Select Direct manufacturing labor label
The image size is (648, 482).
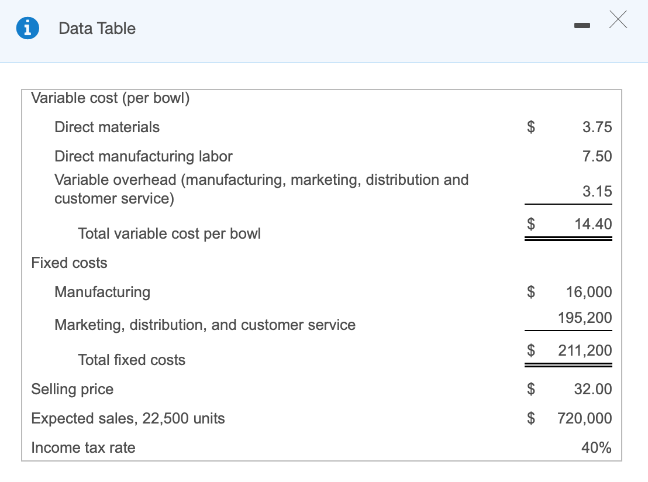[143, 156]
